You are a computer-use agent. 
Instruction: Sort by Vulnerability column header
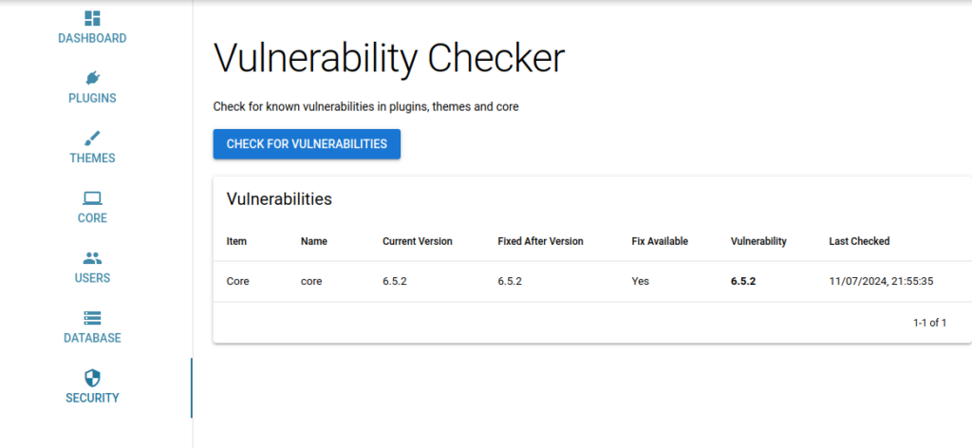point(758,242)
